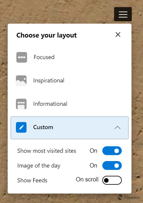Choose the Informational layout label
This screenshot has width=143, height=203.
(50, 104)
